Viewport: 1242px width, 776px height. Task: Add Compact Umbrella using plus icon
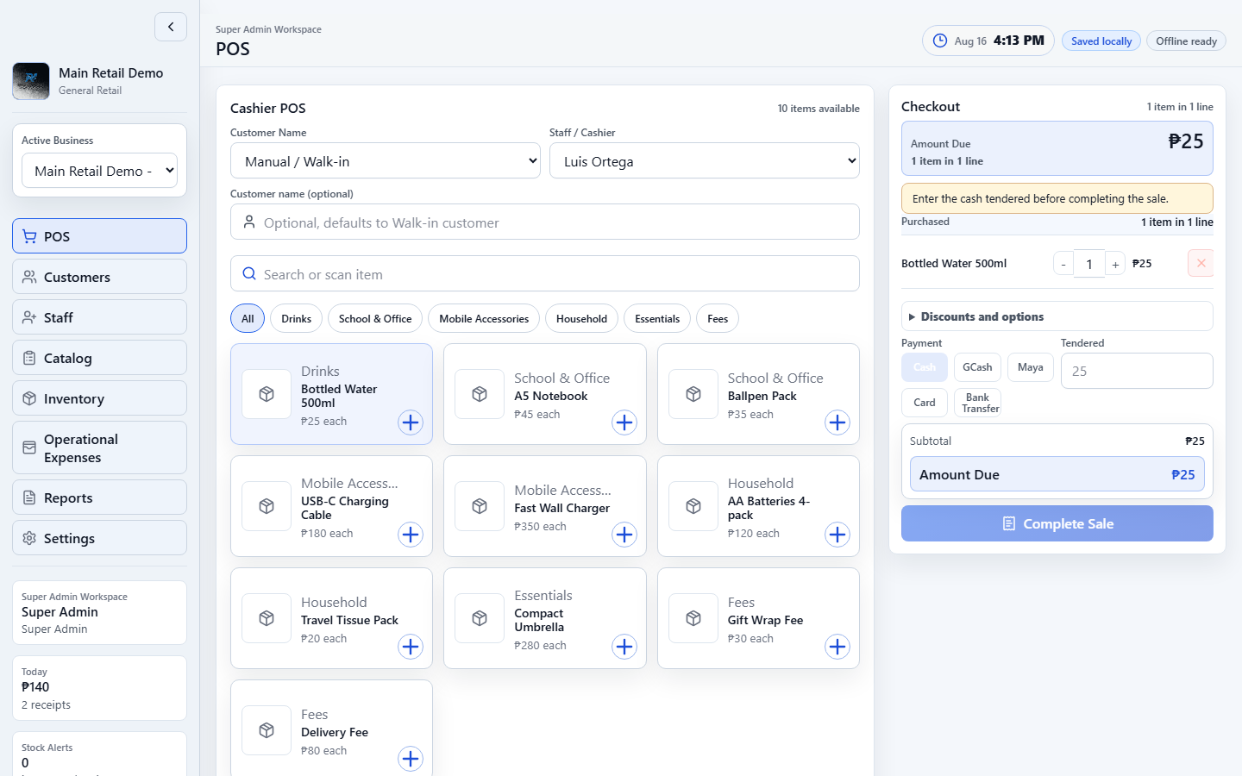[624, 647]
